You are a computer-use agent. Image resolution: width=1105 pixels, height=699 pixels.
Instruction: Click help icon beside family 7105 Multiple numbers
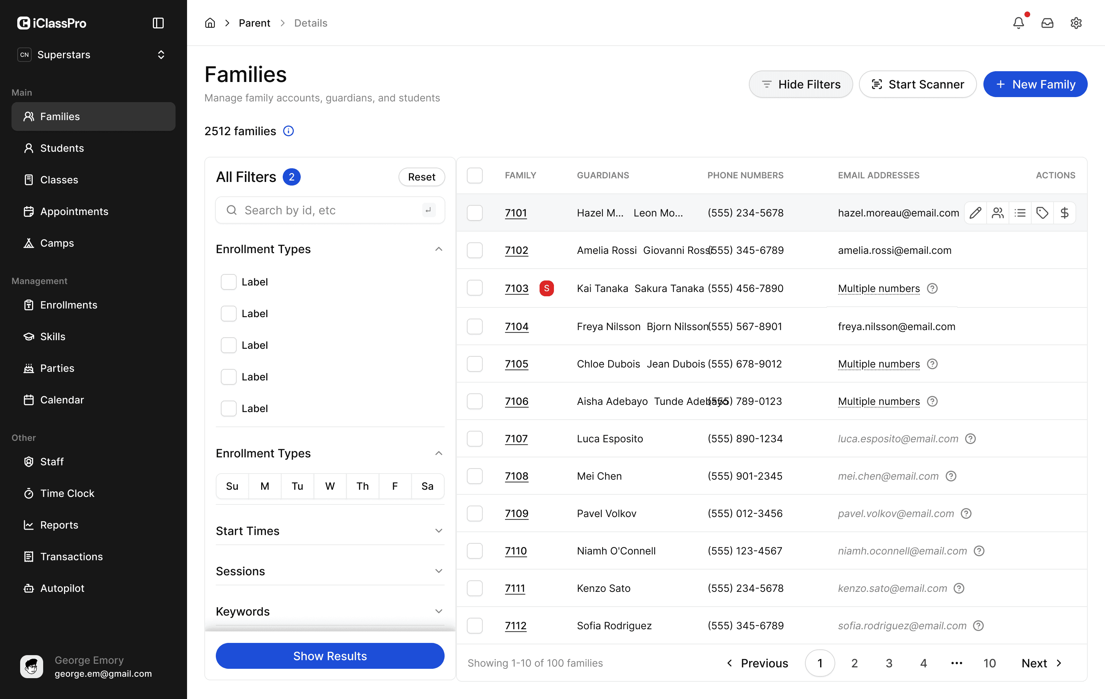click(x=932, y=364)
